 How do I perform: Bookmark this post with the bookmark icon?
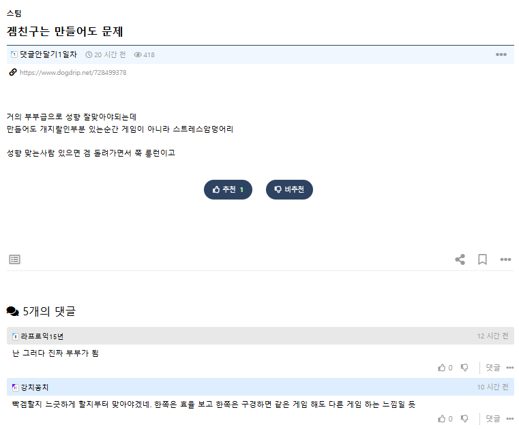click(483, 259)
